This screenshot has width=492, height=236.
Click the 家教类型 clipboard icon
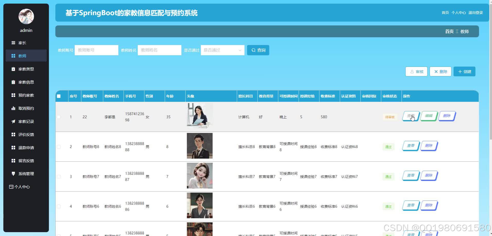tap(13, 69)
